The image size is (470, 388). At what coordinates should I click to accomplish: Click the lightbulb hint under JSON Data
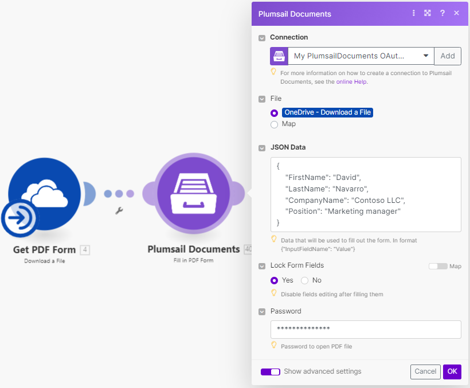[273, 239]
